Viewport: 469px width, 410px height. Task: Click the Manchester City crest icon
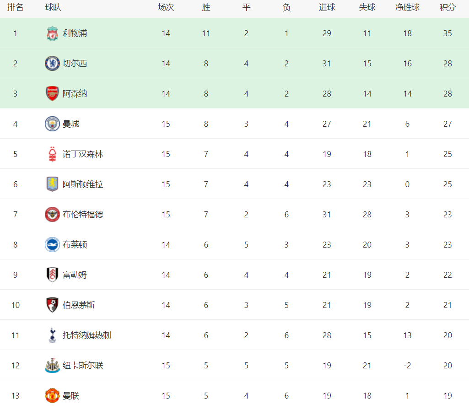[x=52, y=124]
